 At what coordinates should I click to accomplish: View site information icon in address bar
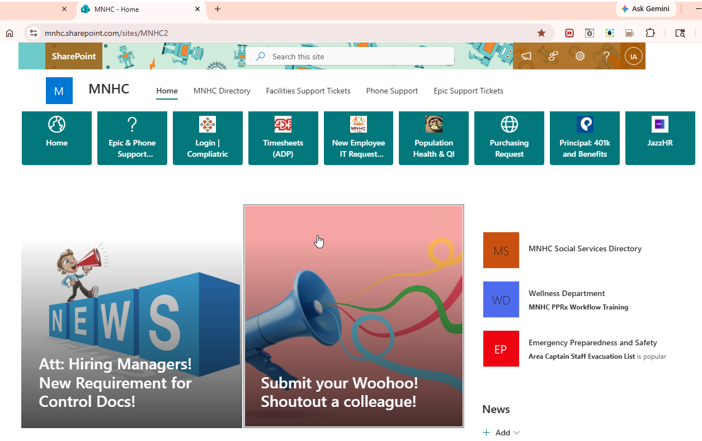(x=34, y=33)
